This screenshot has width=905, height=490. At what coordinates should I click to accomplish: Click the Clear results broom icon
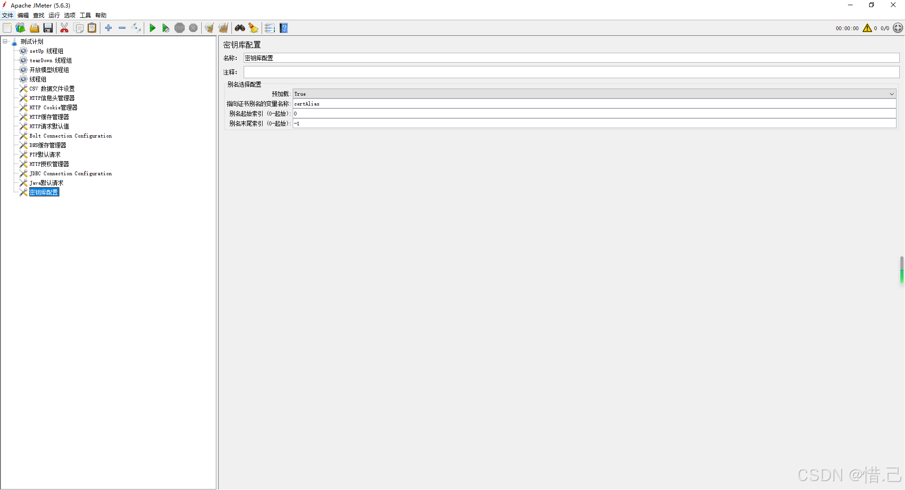click(209, 28)
